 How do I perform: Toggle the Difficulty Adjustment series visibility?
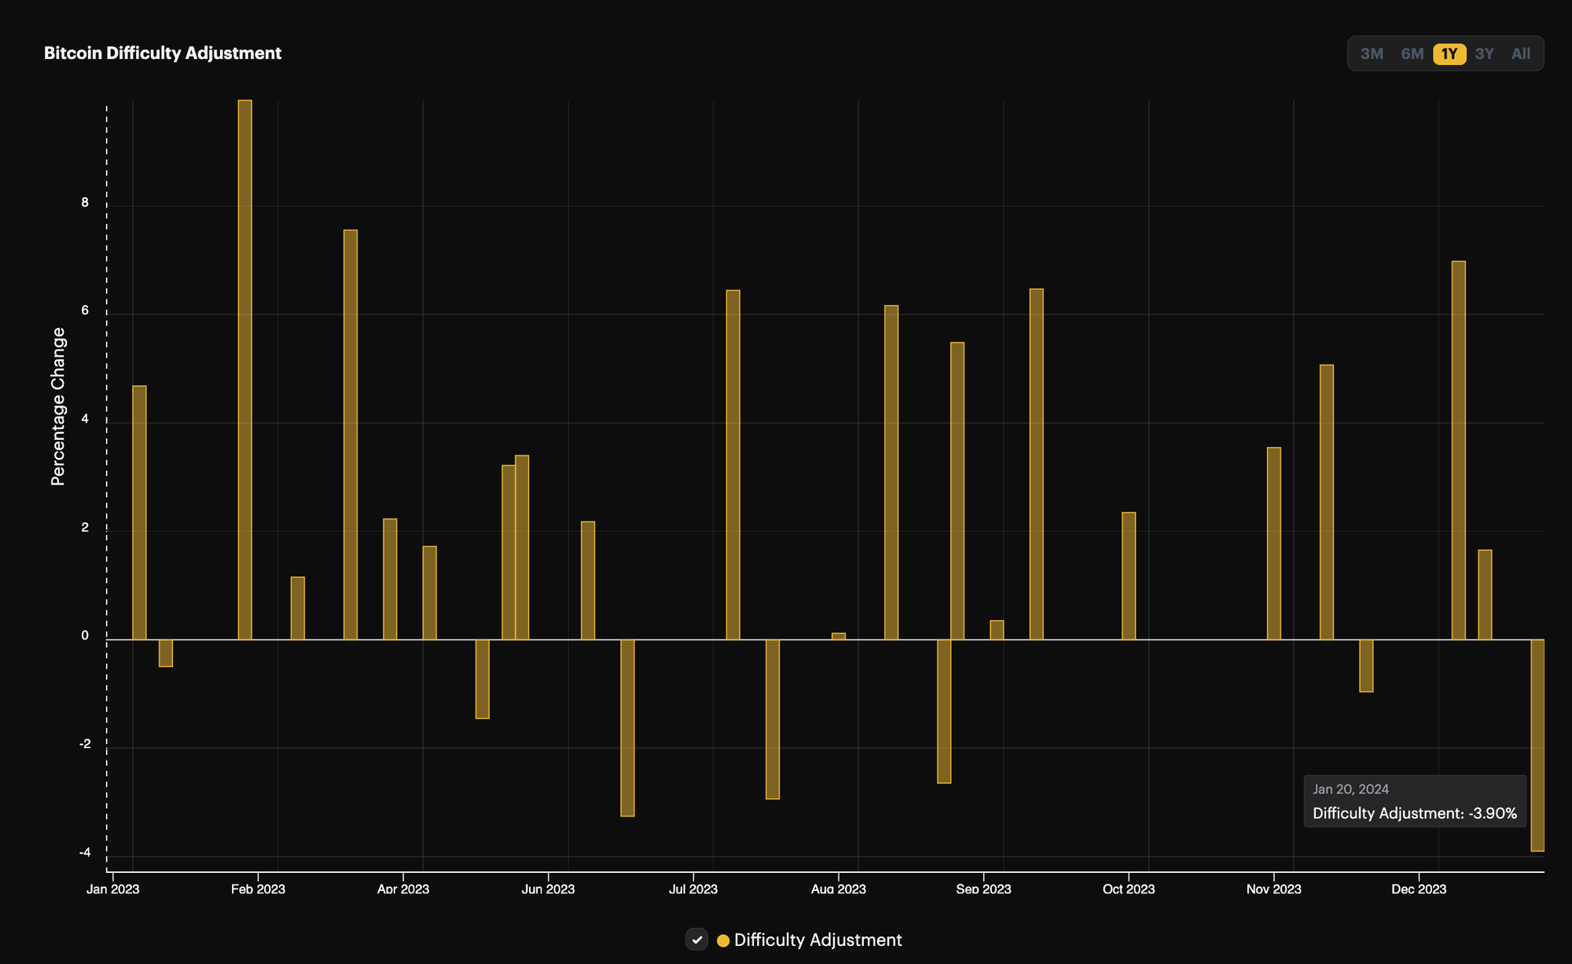696,940
